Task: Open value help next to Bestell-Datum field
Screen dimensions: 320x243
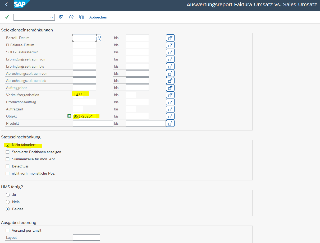Action: tap(99, 38)
